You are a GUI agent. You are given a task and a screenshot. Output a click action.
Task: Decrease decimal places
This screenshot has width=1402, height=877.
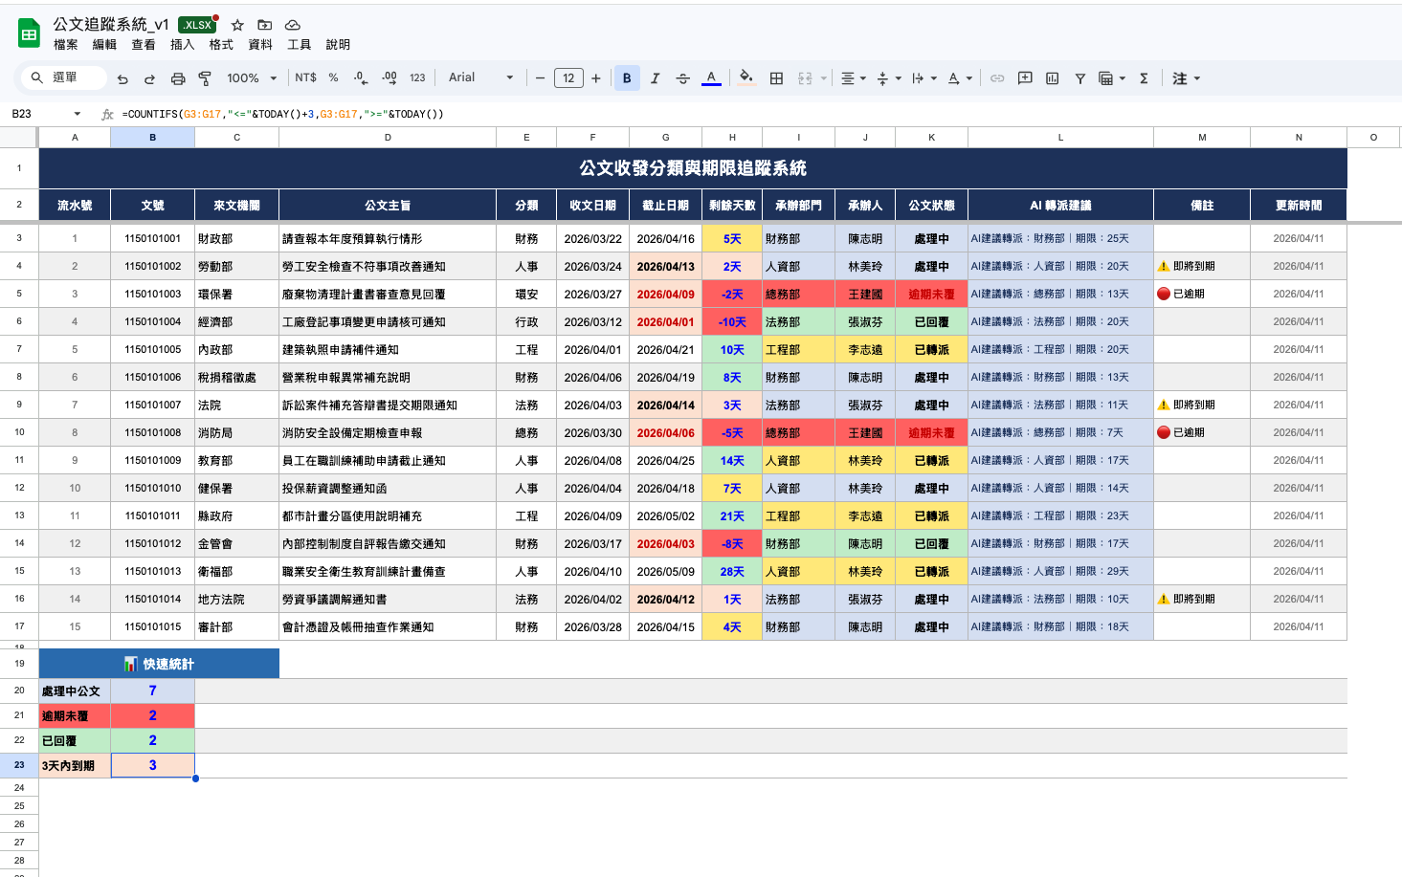click(x=360, y=78)
